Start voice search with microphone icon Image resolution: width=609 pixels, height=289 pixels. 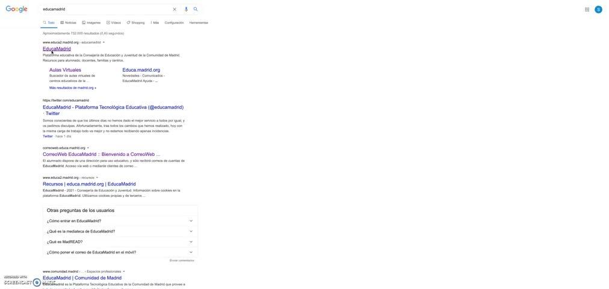(x=186, y=9)
